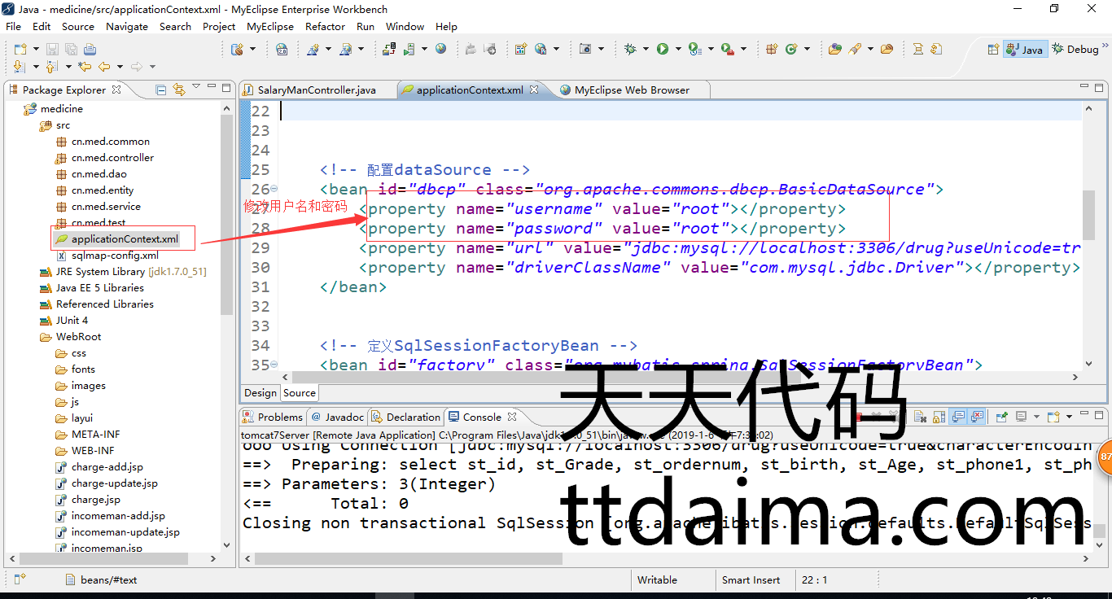The image size is (1112, 599).
Task: Click the Print toolbar icon
Action: 90,49
